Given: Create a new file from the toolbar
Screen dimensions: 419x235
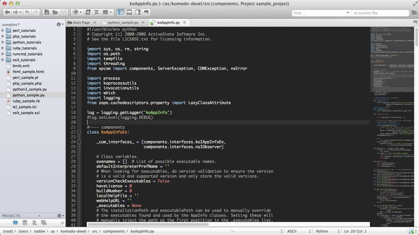Looking at the screenshot, I should pos(47,12).
